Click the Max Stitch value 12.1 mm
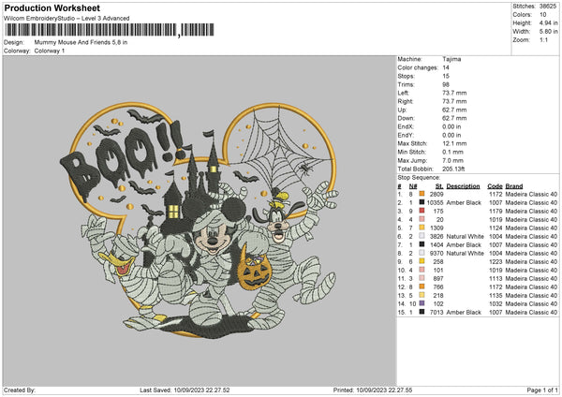Screen dimensions: 562x397 click(454, 143)
